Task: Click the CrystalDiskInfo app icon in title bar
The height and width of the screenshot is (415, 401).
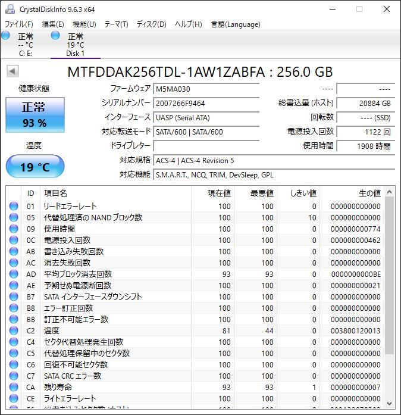Action: pyautogui.click(x=10, y=10)
